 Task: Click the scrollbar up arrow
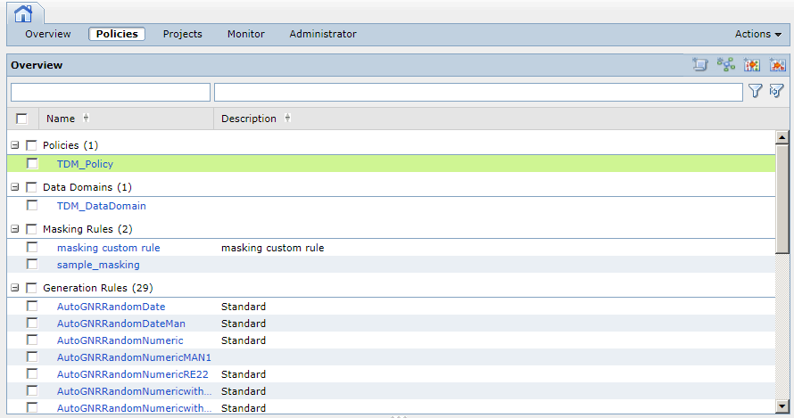click(x=782, y=136)
